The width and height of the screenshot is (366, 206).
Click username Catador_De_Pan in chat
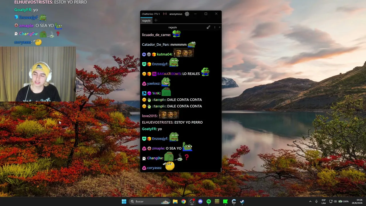tap(156, 45)
